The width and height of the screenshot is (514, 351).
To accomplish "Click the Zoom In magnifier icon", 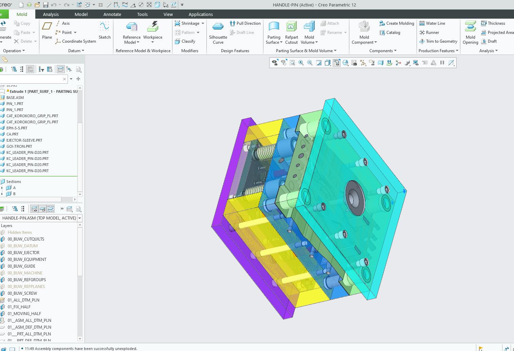I will click(x=301, y=63).
